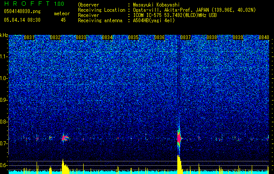Click the Observer label
274x174 pixels.
click(x=88, y=5)
